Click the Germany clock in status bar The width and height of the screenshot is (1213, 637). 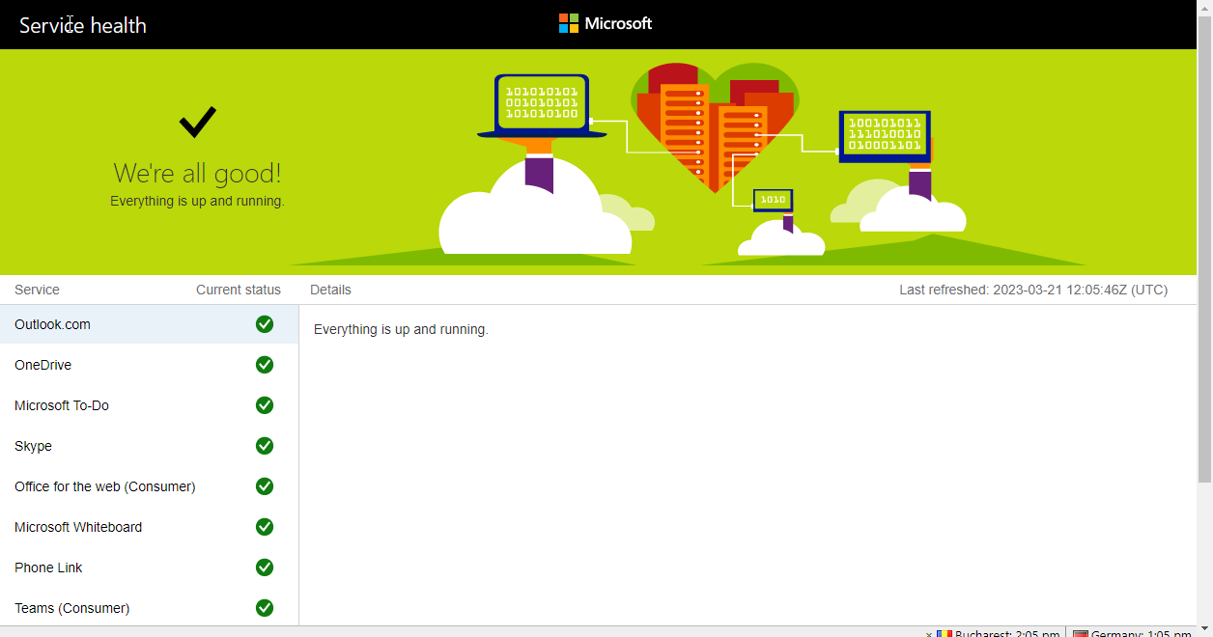tap(1130, 633)
